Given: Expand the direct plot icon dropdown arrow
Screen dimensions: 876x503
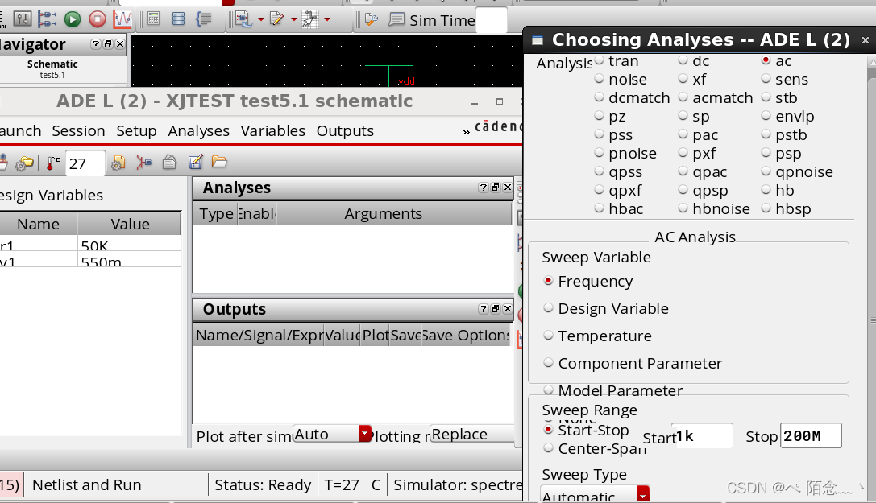Looking at the screenshot, I should click(260, 19).
